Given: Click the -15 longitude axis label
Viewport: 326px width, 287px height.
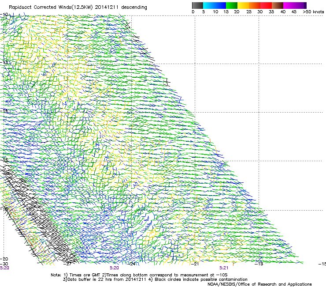Looking at the screenshot, I should (x=322, y=264).
